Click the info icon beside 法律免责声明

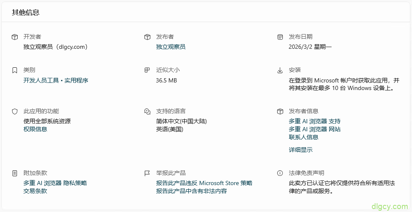tap(280, 173)
